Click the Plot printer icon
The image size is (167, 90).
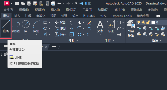[53, 3]
